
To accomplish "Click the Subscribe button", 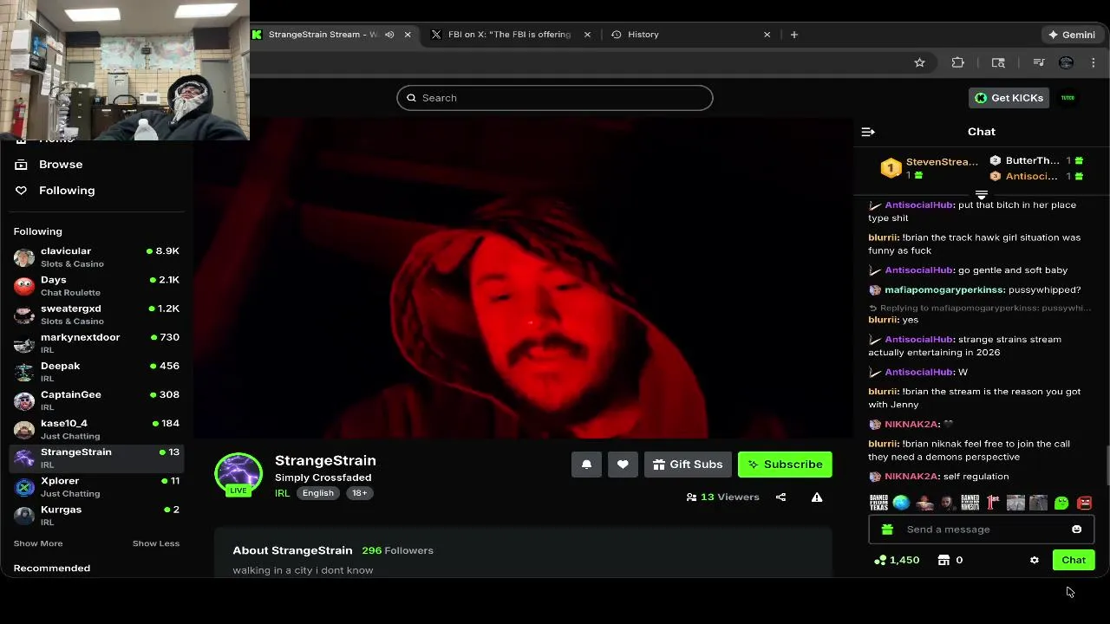I will point(785,465).
